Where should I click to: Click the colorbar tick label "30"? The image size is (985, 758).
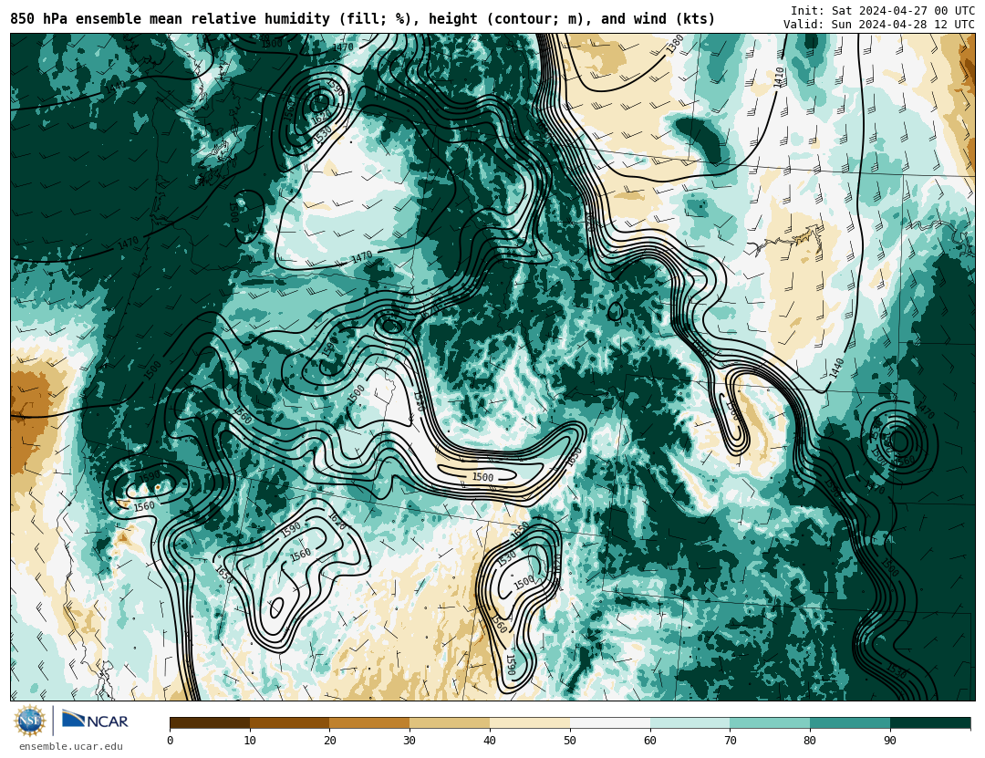point(410,741)
